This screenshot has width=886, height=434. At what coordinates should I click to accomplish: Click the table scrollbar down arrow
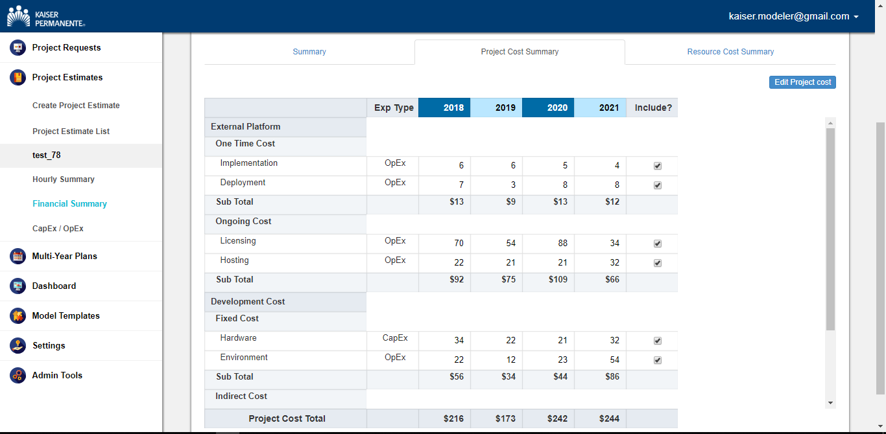830,403
